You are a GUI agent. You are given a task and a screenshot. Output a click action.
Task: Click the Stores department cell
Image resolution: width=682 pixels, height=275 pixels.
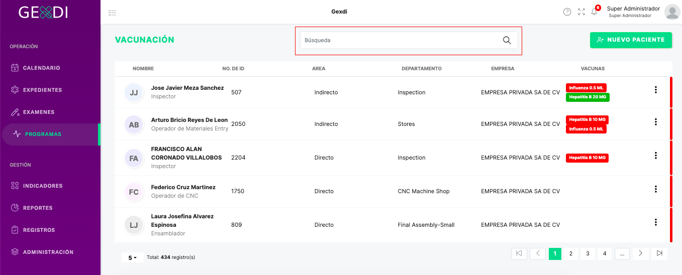point(406,124)
